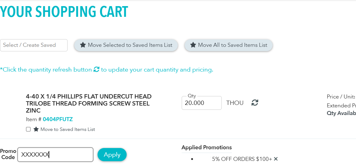Viewport: 356px width, 167px height.
Task: Apply the promo code
Action: coord(112,155)
